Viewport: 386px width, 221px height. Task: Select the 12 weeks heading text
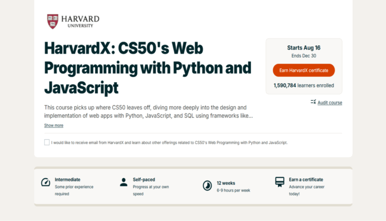coord(225,182)
